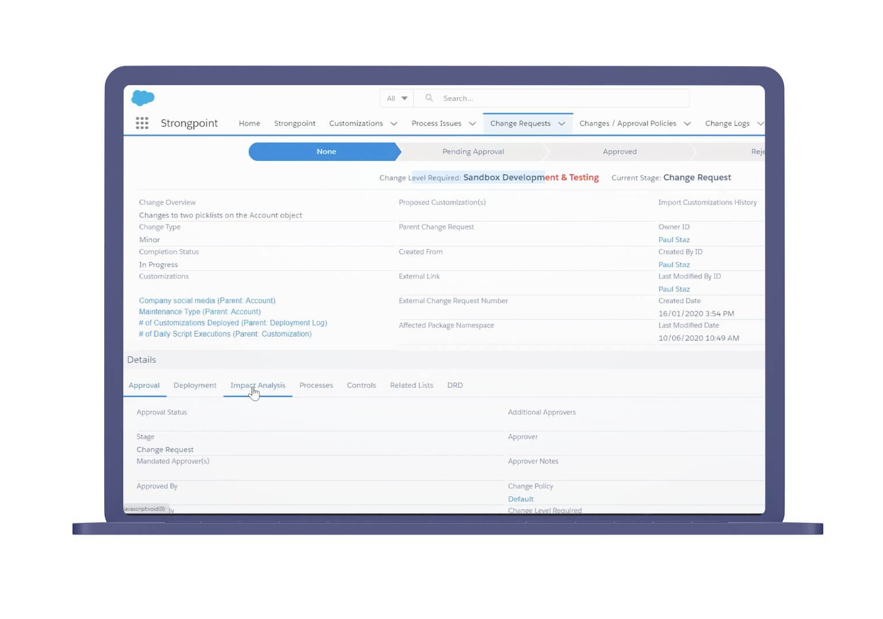Open the DRD details tab
Screen dimensions: 883x619
click(x=455, y=385)
